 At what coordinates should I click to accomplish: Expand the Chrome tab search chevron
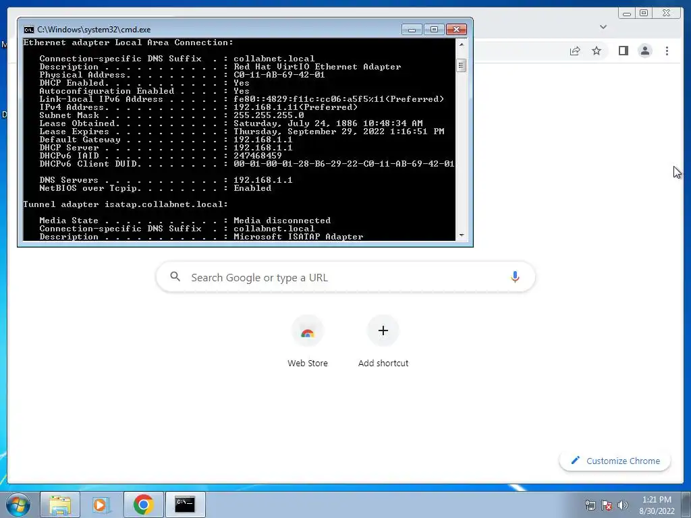(603, 27)
